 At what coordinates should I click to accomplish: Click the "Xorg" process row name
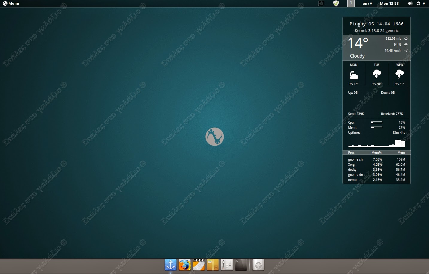pos(351,164)
